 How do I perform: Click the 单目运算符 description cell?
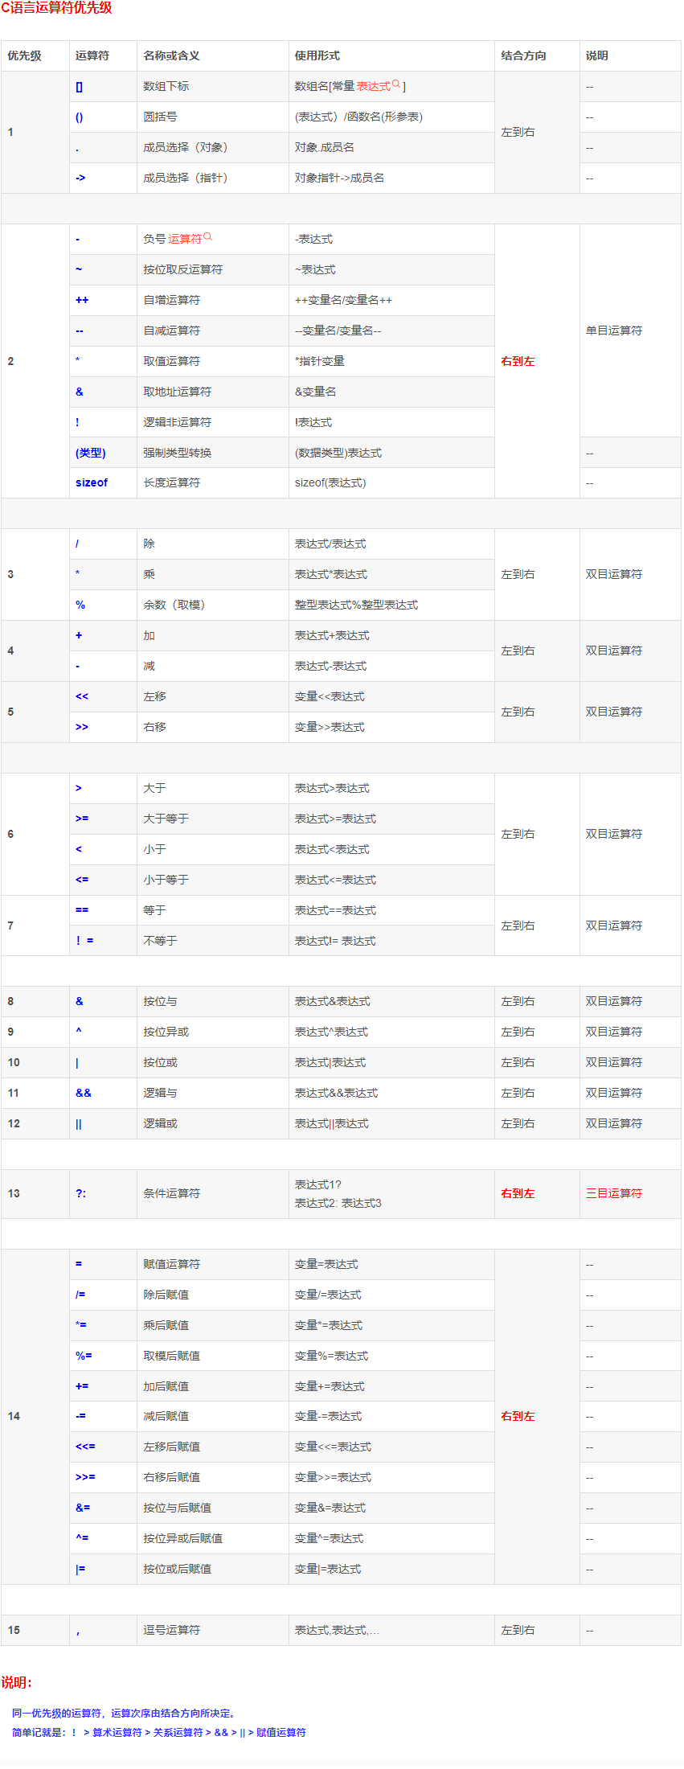630,330
